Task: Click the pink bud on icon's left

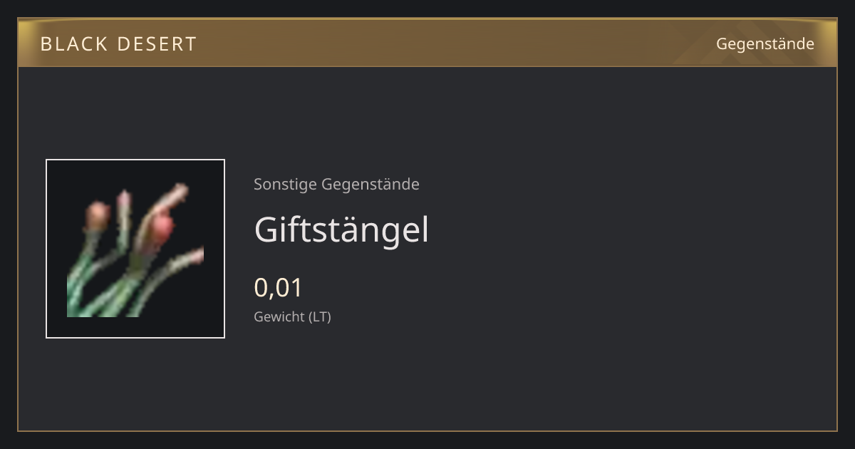Action: [98, 215]
